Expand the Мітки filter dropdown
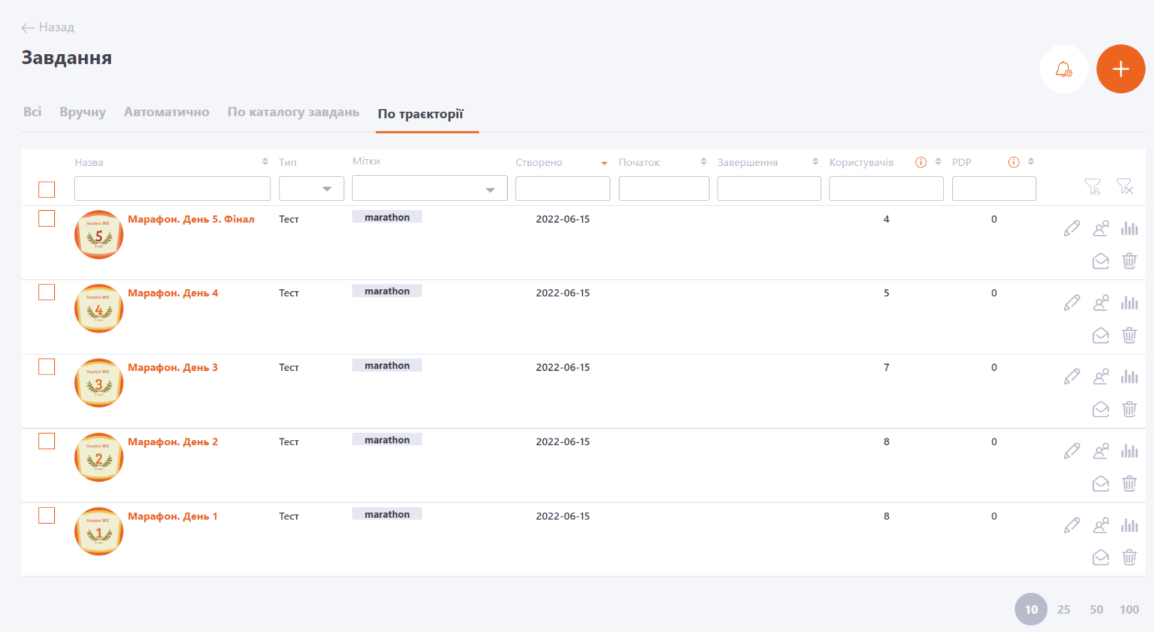This screenshot has height=632, width=1154. coord(491,188)
